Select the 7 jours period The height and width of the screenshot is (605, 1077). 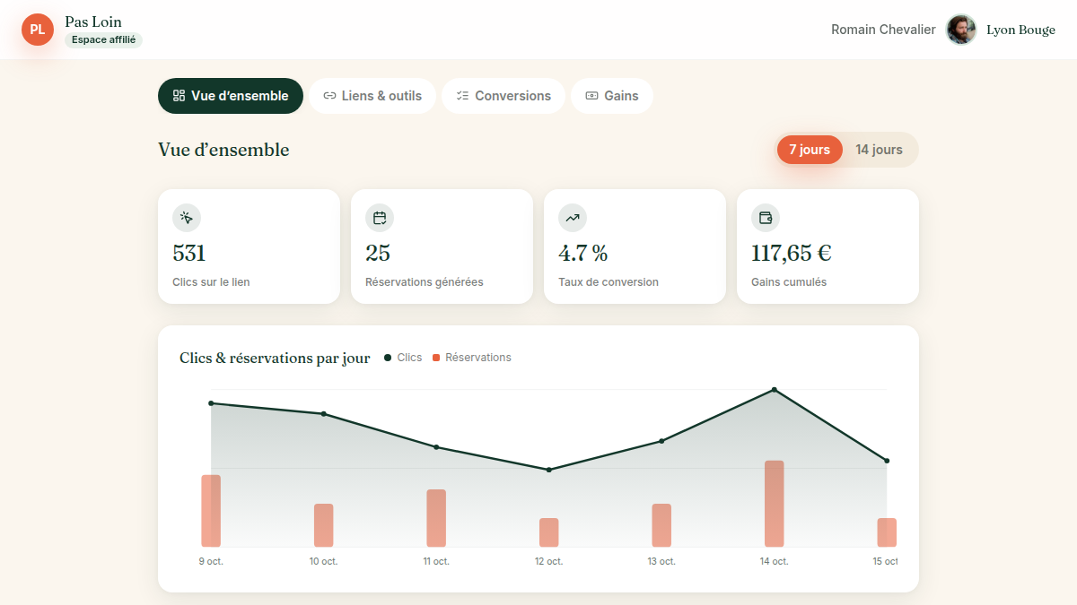(810, 150)
